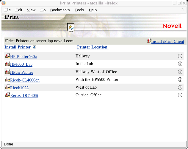Screen dimensions: 188x149
Task: Install the Ricoh1022 printer
Action: [x=19, y=88]
